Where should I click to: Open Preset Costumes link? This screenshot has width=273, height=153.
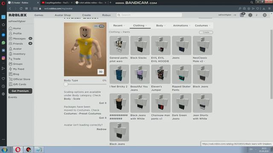click(x=90, y=113)
